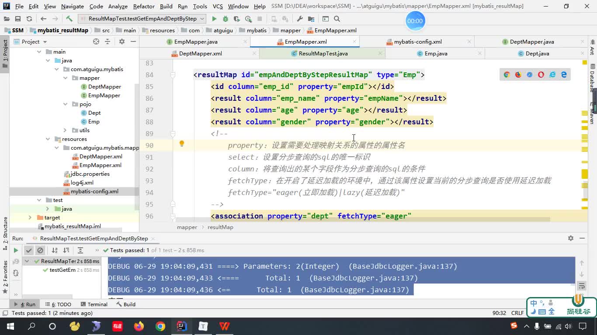Screen dimensions: 597x335
Task: Open in Edge browser icon in editor
Action: 564,75
